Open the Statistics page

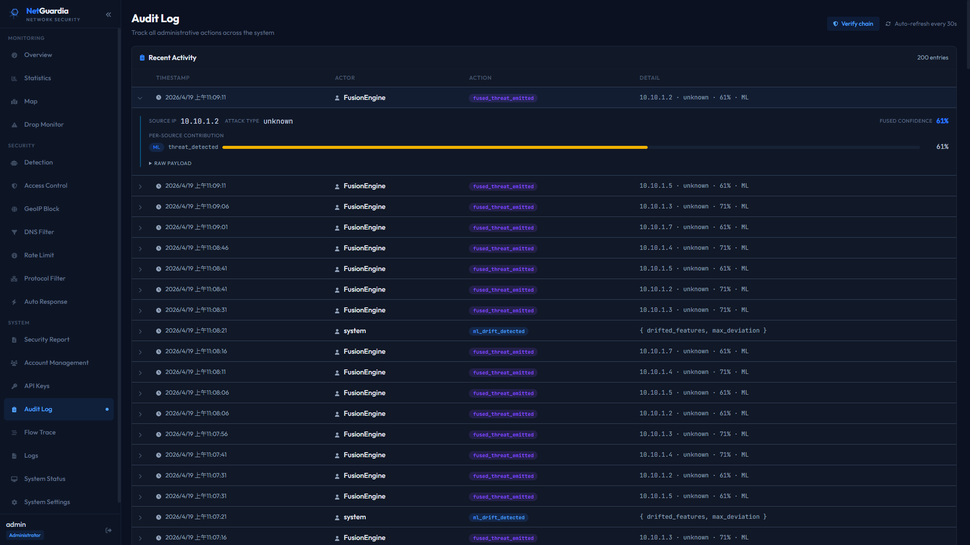59,78
